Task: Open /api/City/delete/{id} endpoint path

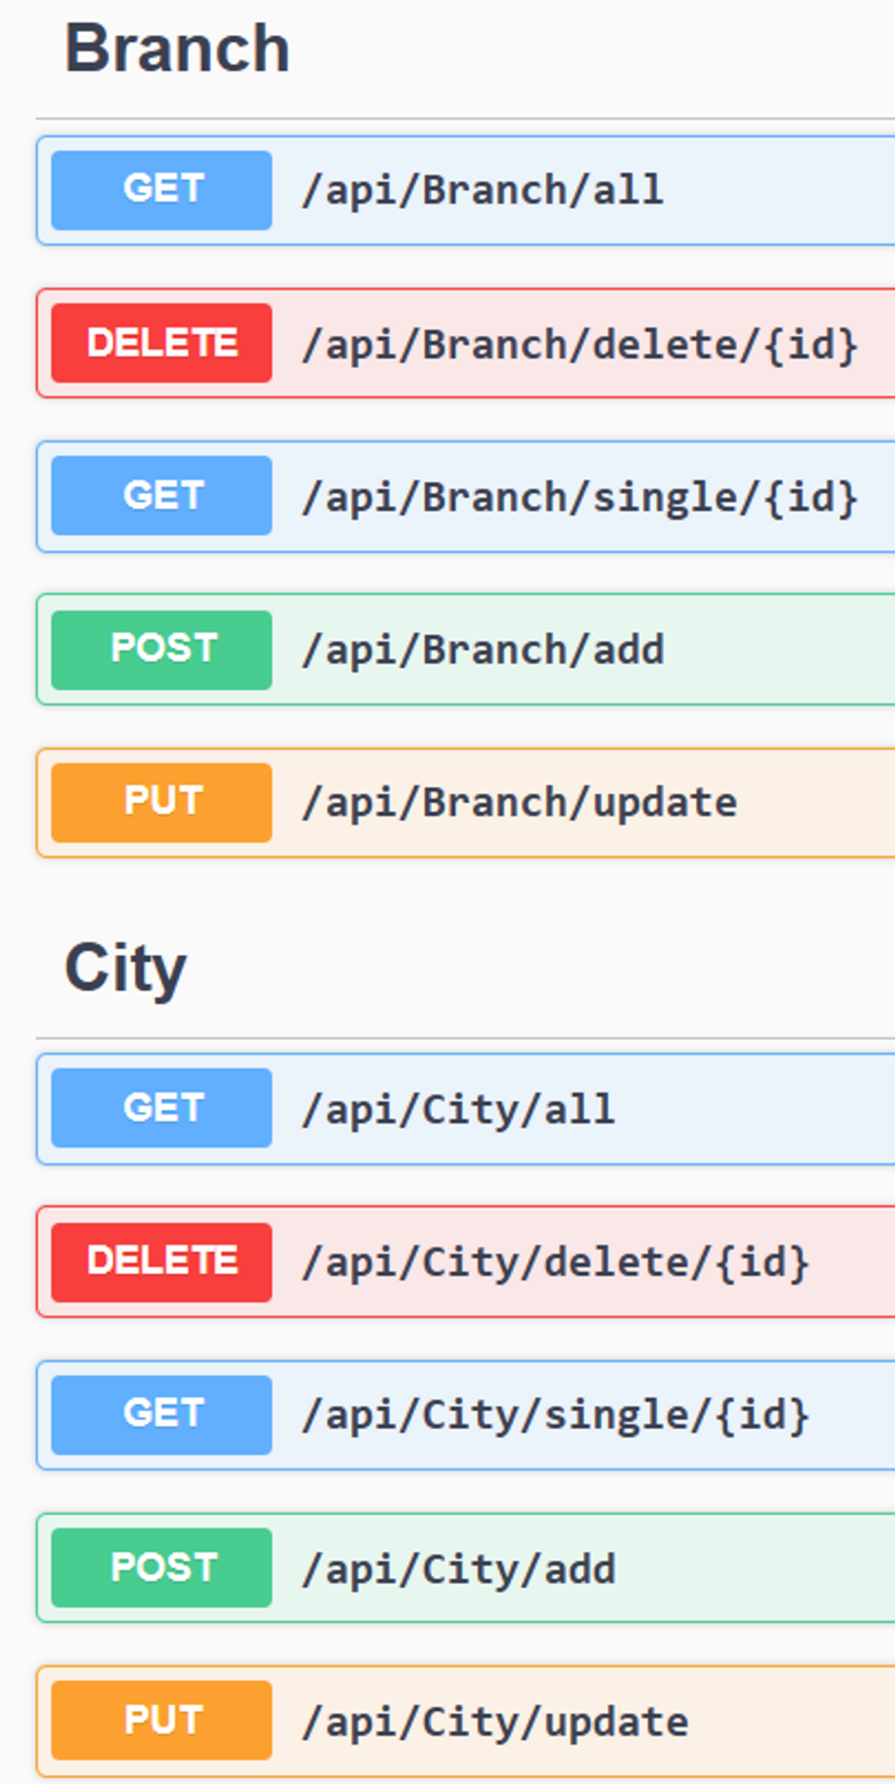Action: pos(556,1263)
